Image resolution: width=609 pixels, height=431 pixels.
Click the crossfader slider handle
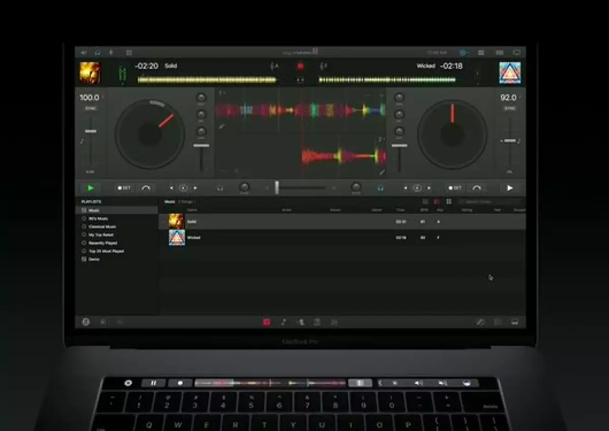coord(277,187)
